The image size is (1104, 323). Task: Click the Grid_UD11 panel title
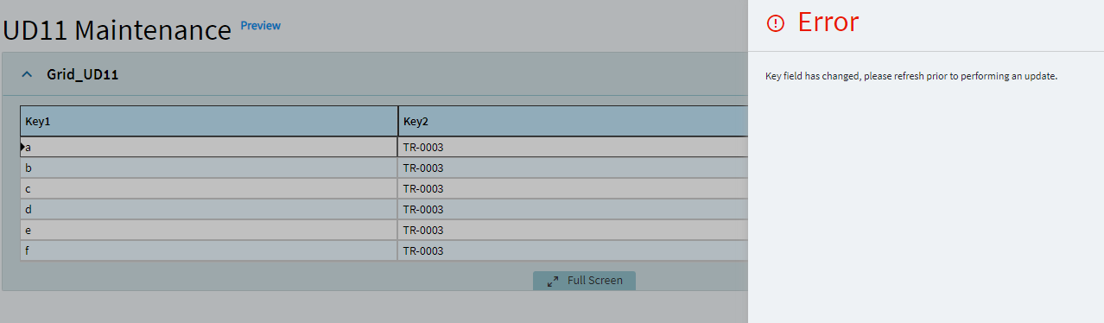pos(82,75)
